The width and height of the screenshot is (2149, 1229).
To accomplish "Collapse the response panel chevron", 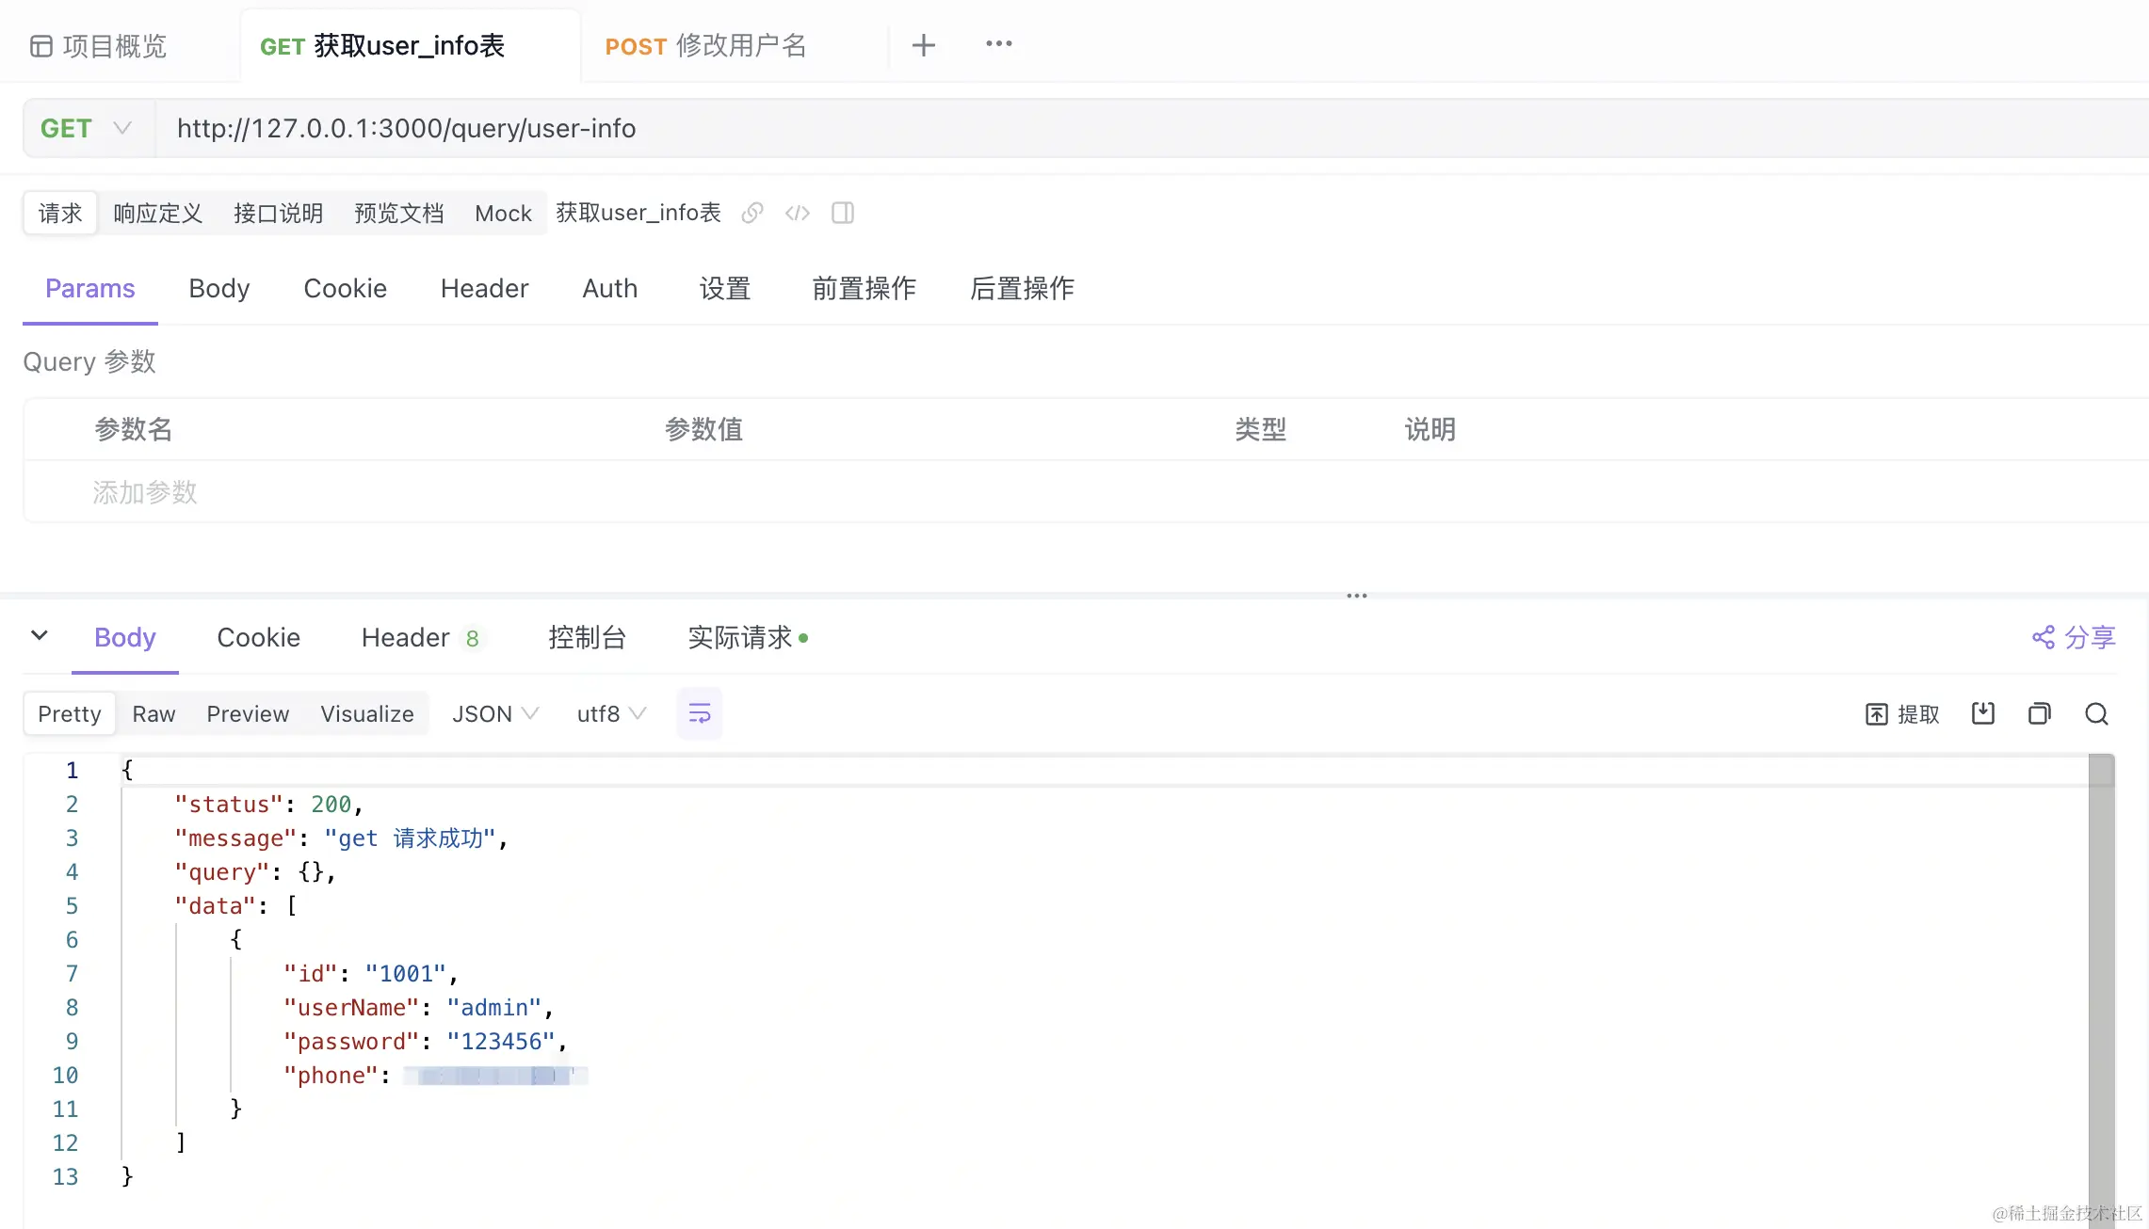I will coord(40,635).
